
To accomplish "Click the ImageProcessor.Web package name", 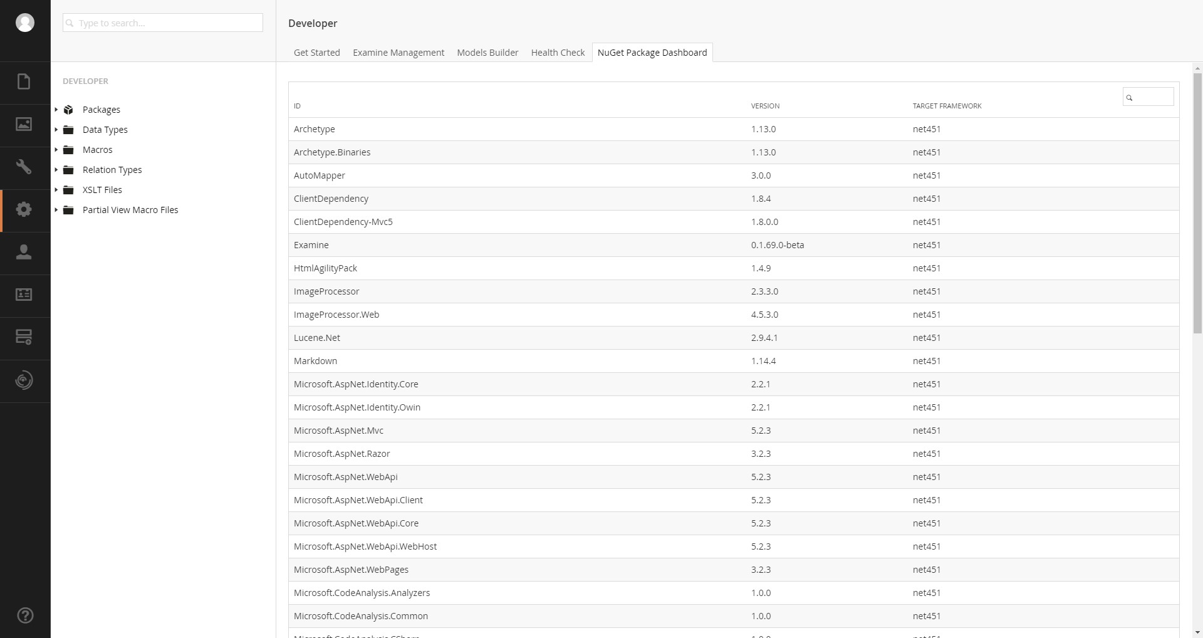I will [x=336, y=315].
